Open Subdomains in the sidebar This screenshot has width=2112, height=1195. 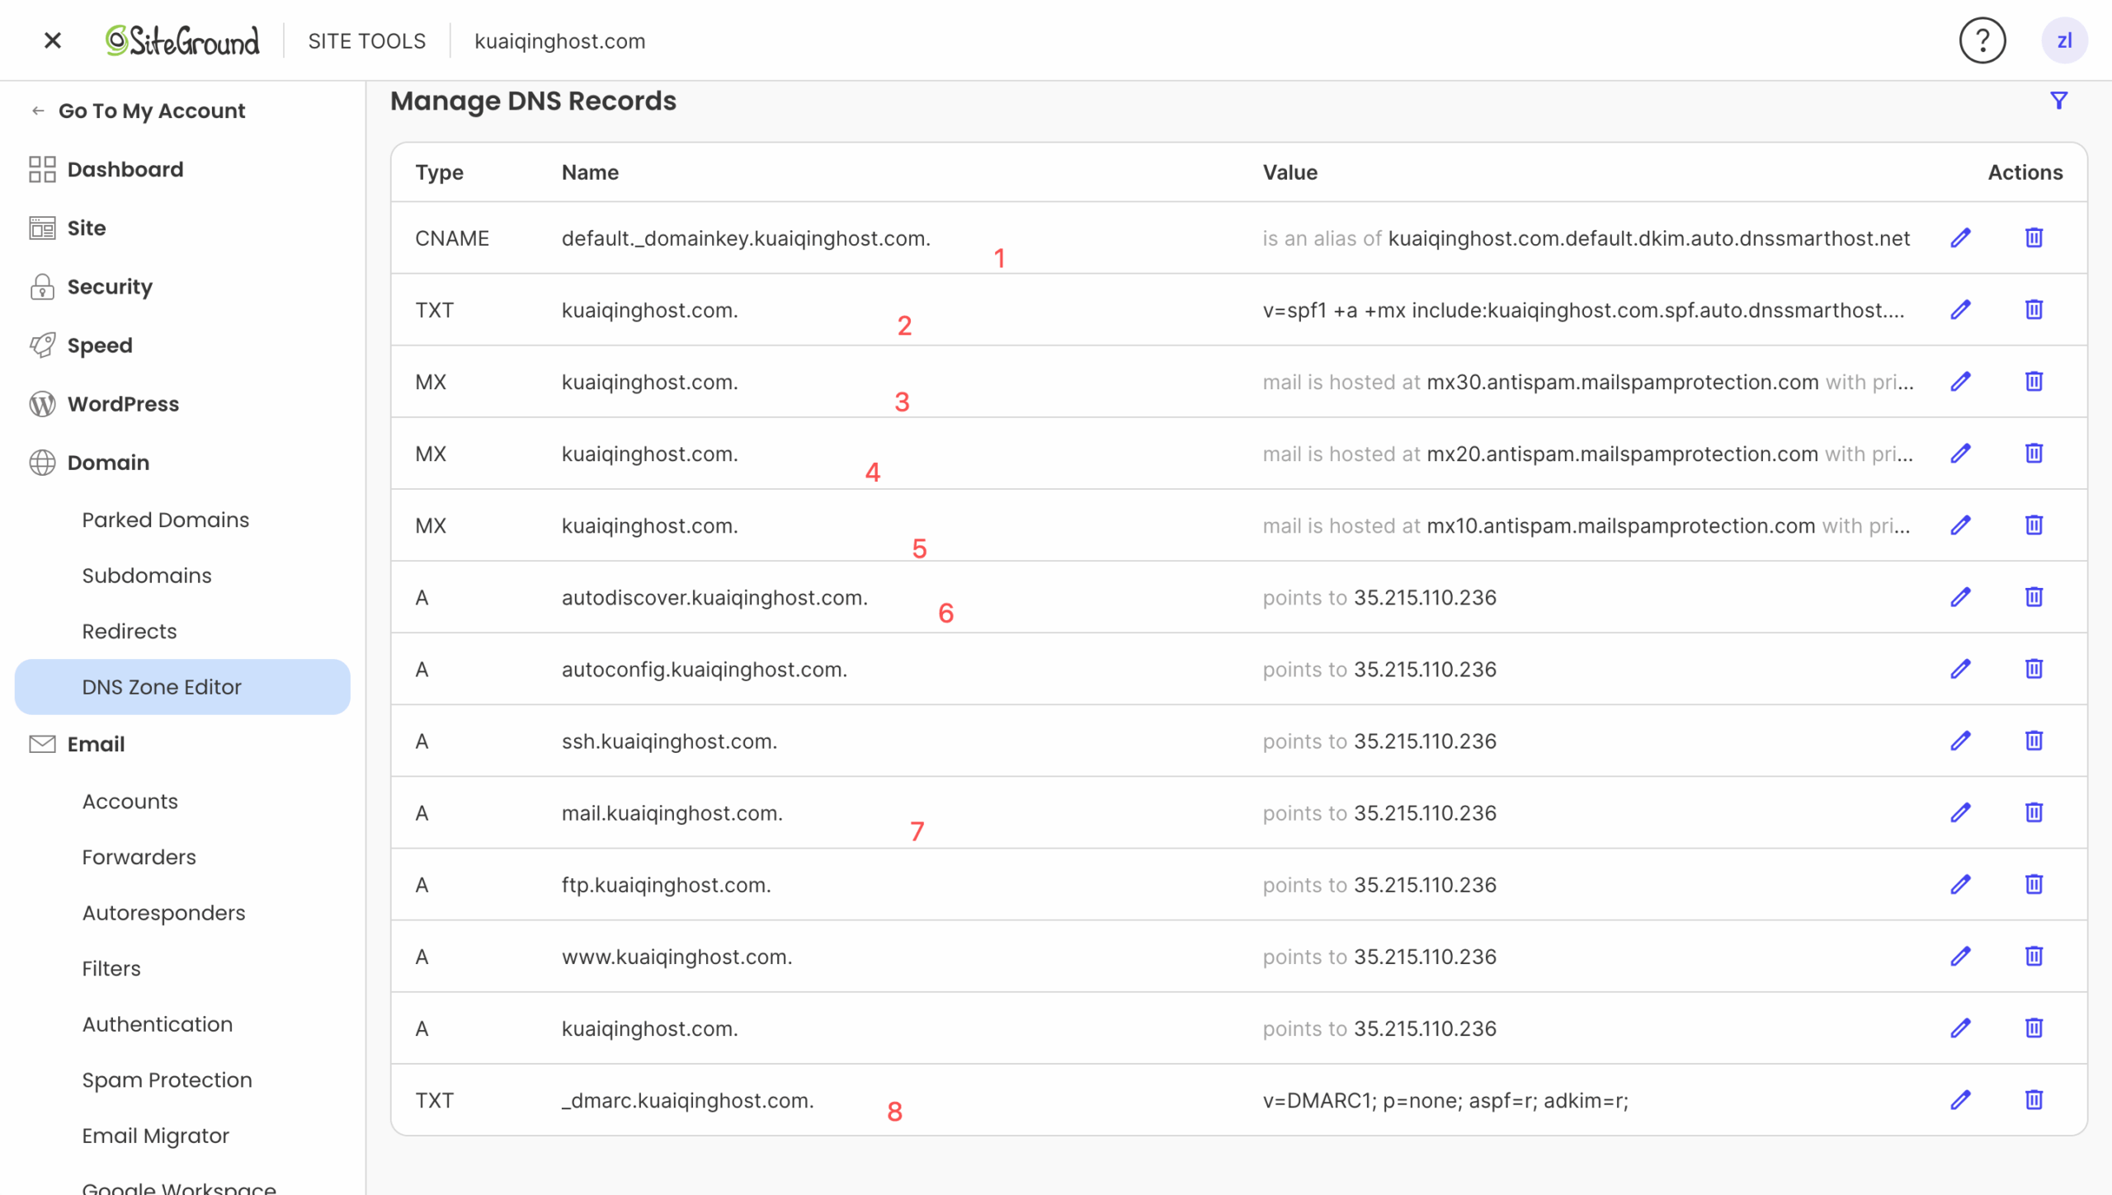point(147,576)
